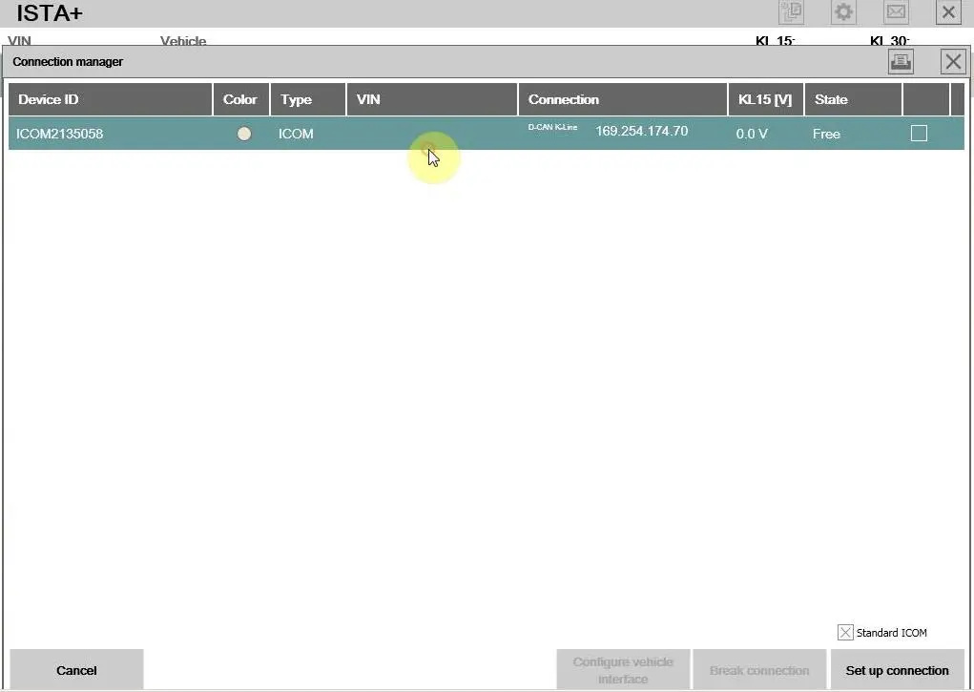The image size is (974, 692).
Task: Click the 0.0 V voltage value
Action: (752, 134)
